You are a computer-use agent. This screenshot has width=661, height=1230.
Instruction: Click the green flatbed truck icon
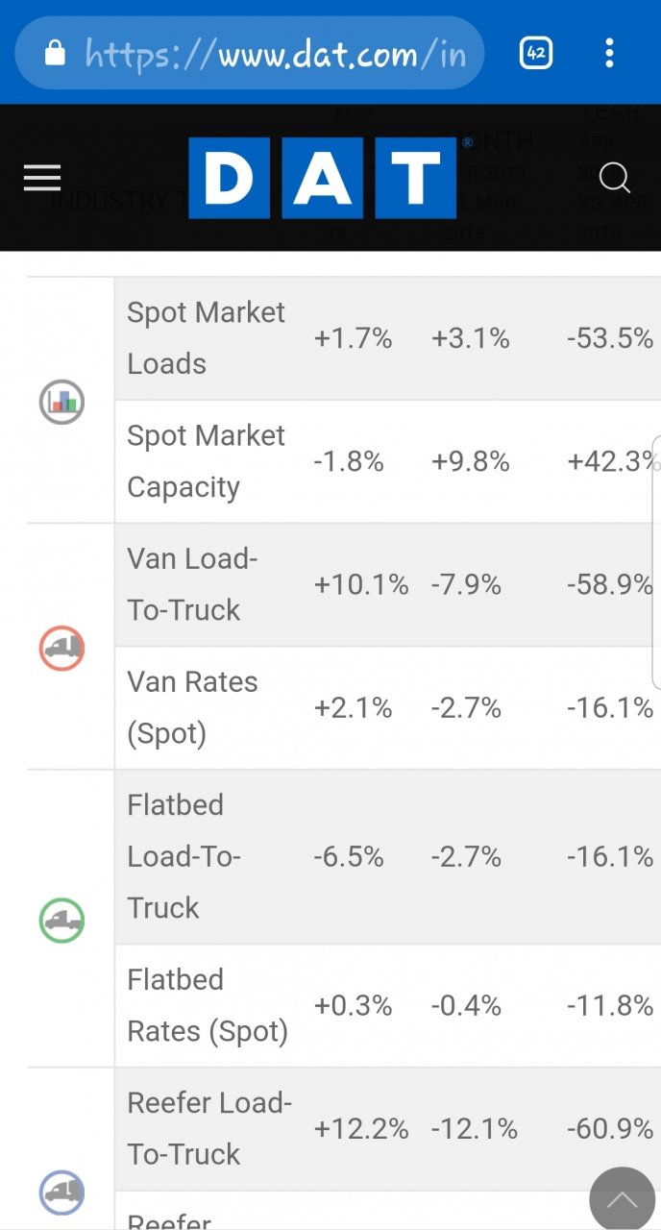point(62,920)
